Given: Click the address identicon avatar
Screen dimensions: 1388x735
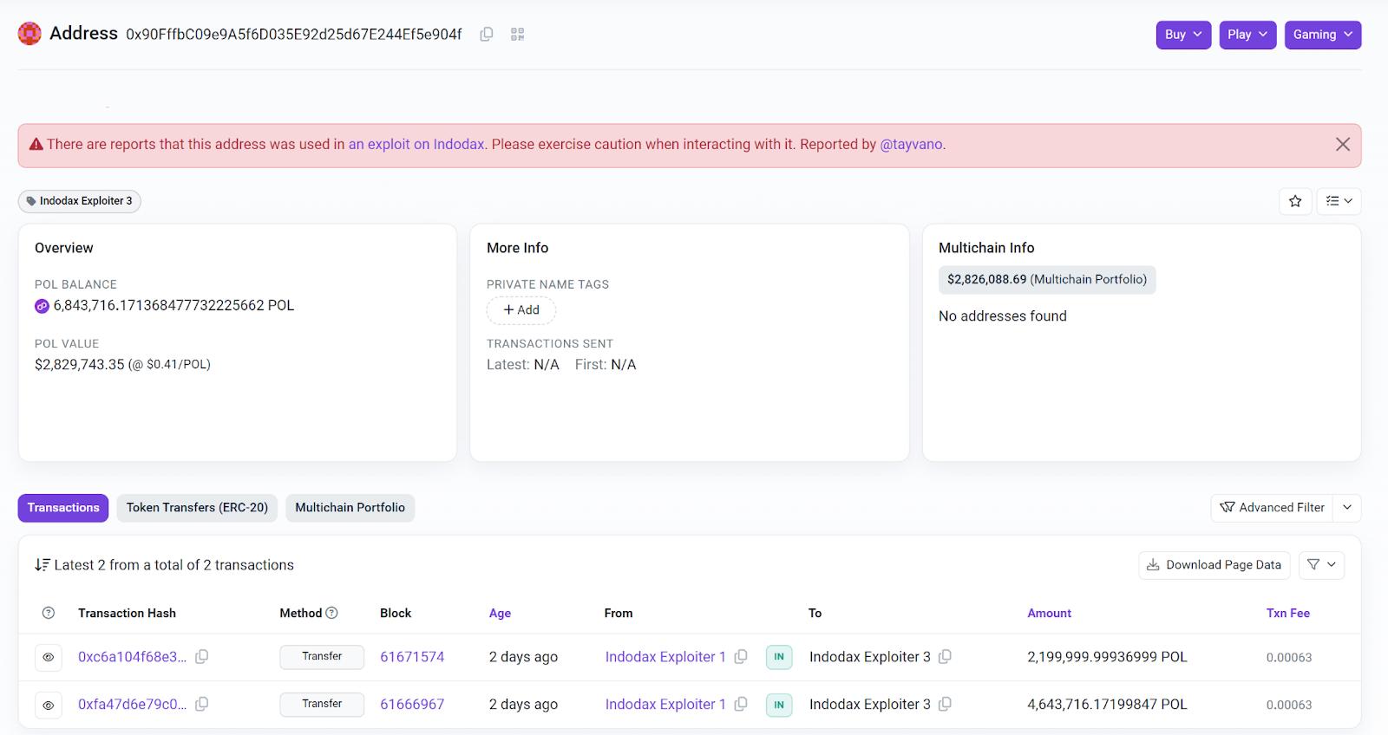Looking at the screenshot, I should (x=29, y=34).
